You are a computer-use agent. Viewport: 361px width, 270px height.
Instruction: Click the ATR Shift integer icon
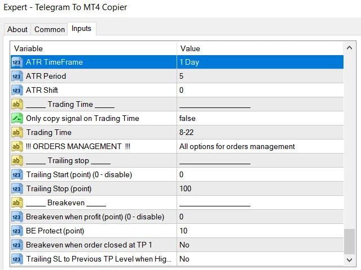(x=17, y=91)
